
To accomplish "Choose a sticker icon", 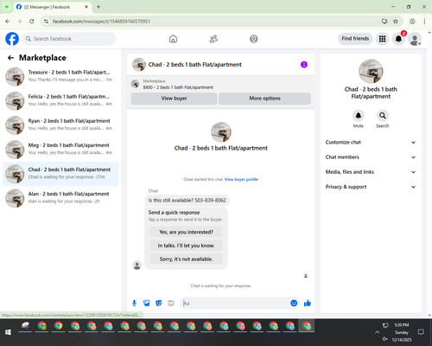I will click(x=158, y=303).
